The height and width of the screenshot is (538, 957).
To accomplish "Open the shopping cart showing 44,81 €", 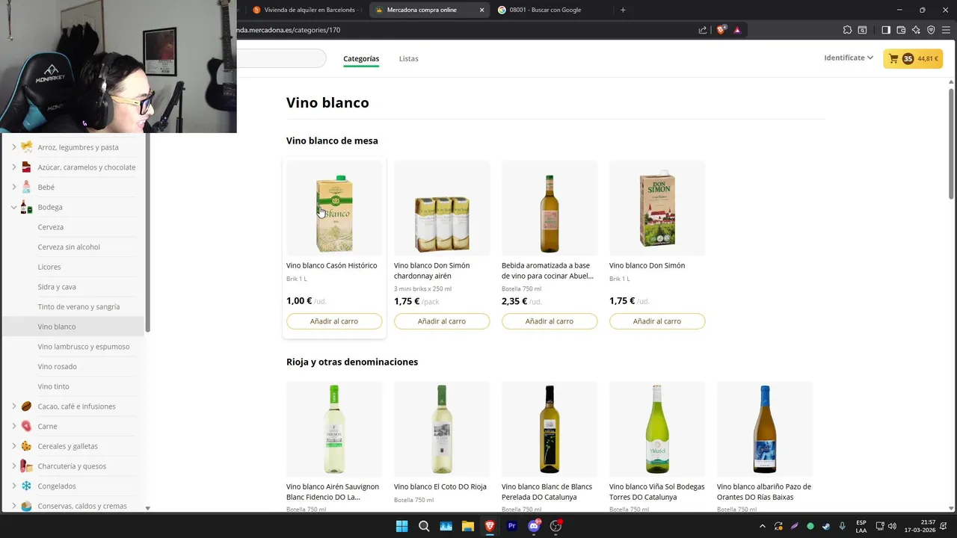I will pyautogui.click(x=913, y=58).
